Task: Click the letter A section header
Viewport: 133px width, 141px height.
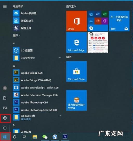Action: click(x=14, y=66)
